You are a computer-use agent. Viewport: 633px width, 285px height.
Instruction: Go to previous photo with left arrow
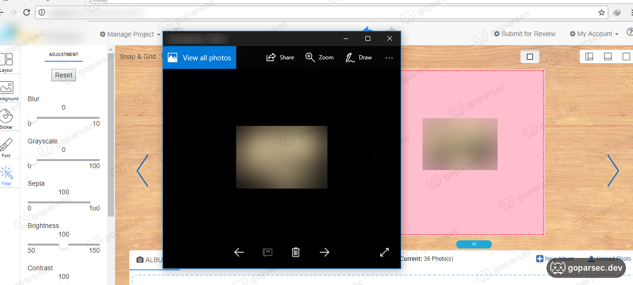tap(239, 252)
